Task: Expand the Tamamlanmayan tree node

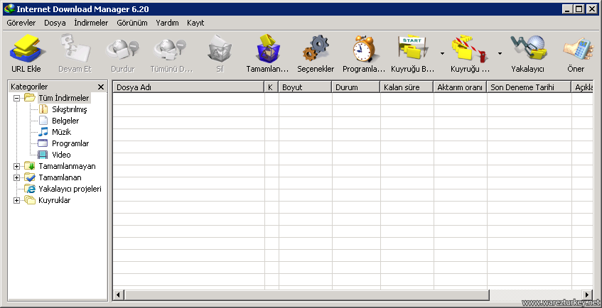Action: [x=16, y=167]
